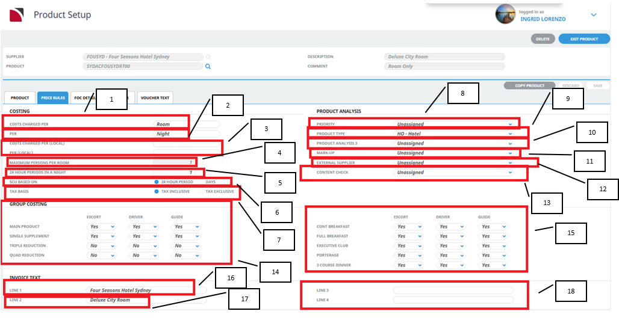Click the Maximum Persons Per Room field
Screen dimensions: 619x329
[175, 162]
